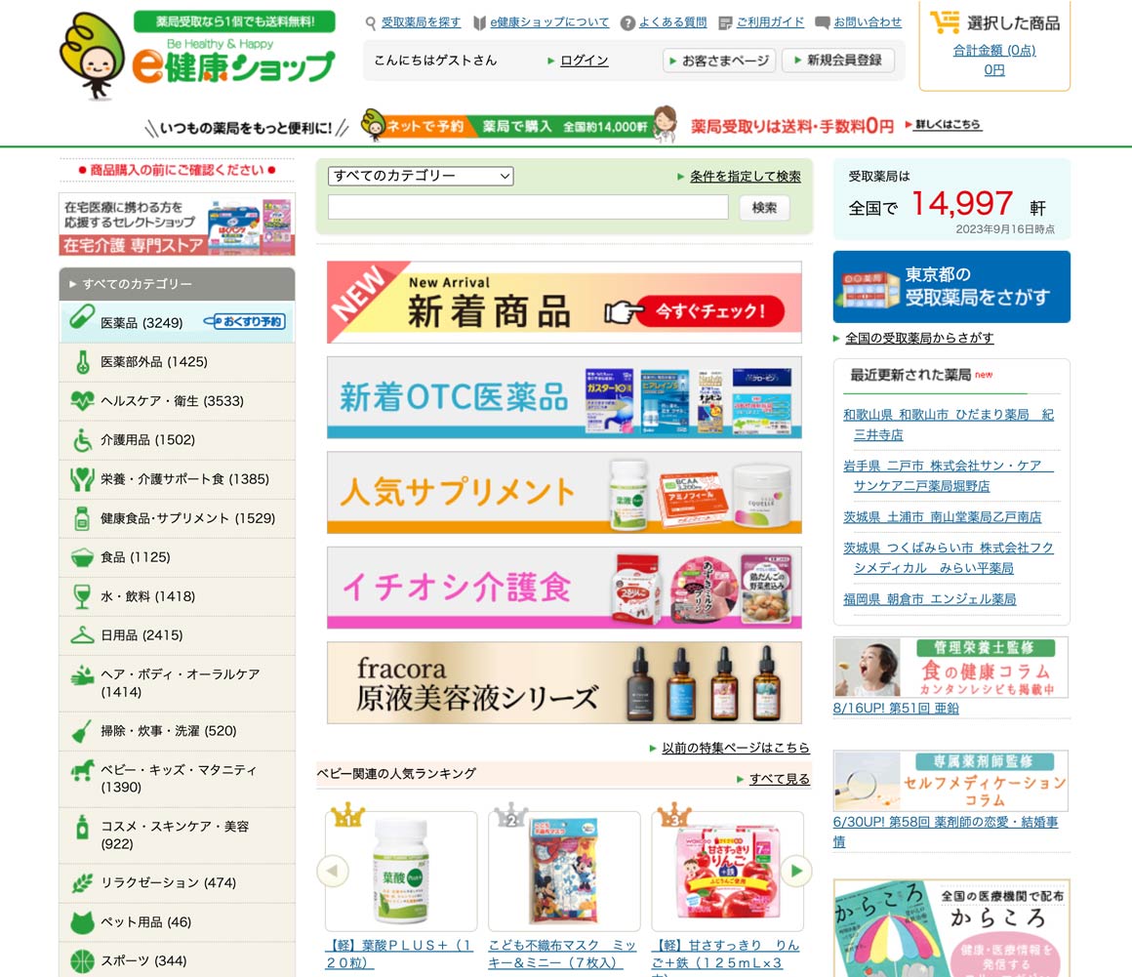Click the 新規会員登録 button
The height and width of the screenshot is (977, 1132).
838,61
